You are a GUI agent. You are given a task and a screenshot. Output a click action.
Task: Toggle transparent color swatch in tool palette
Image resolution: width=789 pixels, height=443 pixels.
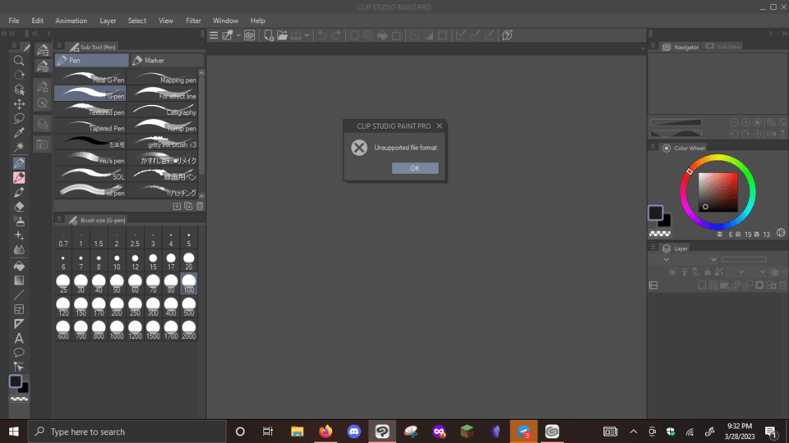tap(19, 399)
